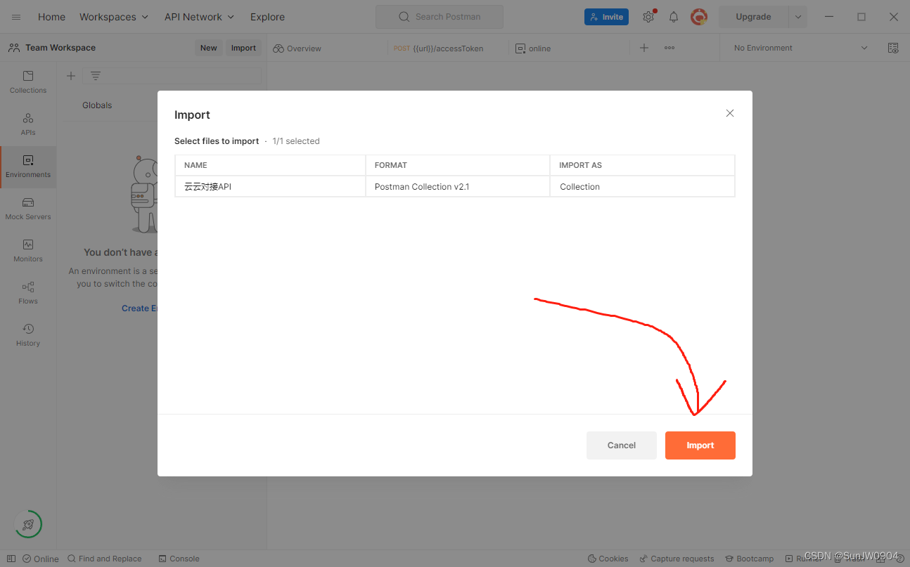Image resolution: width=910 pixels, height=567 pixels.
Task: Open Collections in the sidebar
Action: click(28, 82)
